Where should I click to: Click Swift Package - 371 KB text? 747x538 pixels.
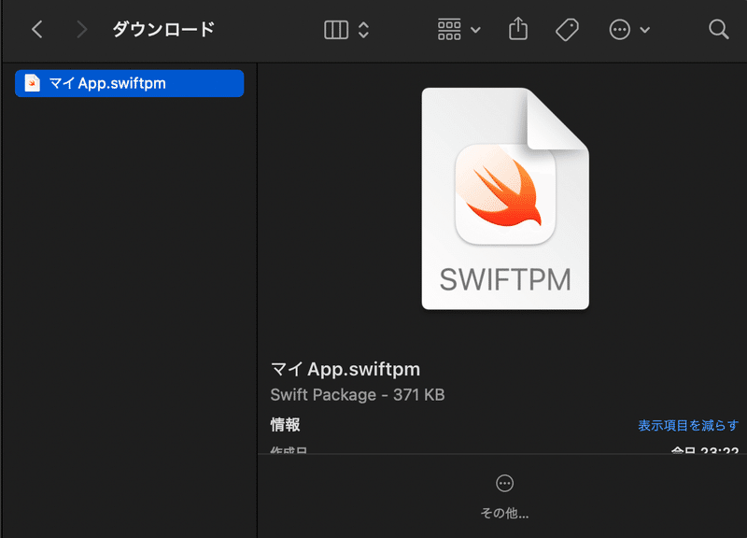click(x=358, y=394)
